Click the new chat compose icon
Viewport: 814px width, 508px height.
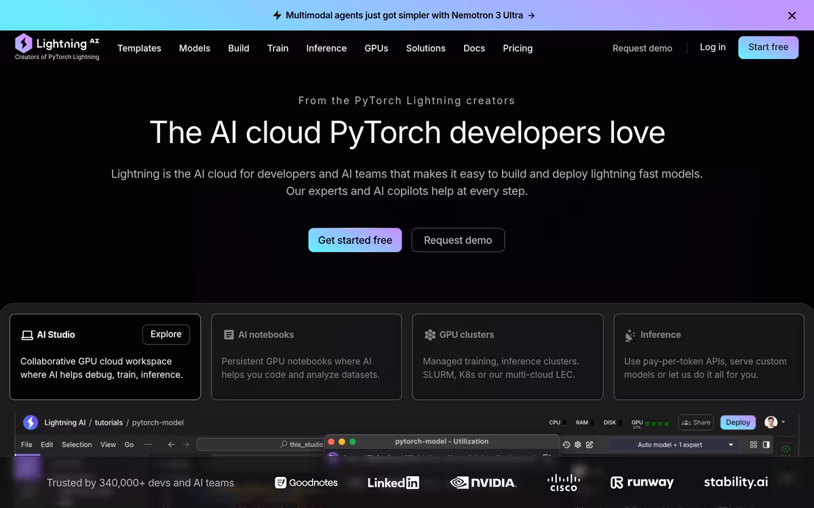589,445
